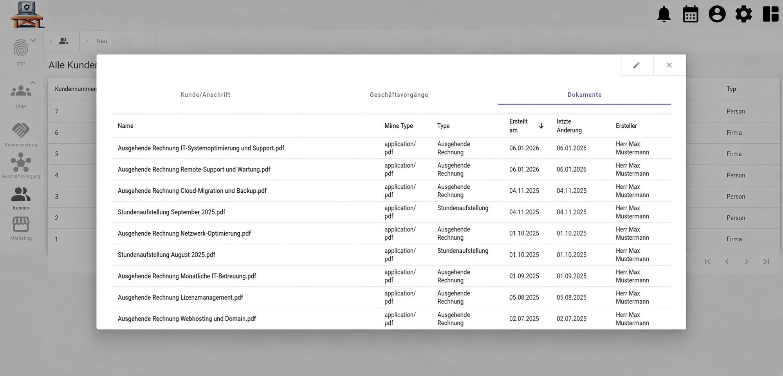Click the Neu breadcrumb button

click(x=102, y=41)
